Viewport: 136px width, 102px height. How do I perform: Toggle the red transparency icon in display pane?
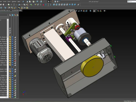[15, 61]
